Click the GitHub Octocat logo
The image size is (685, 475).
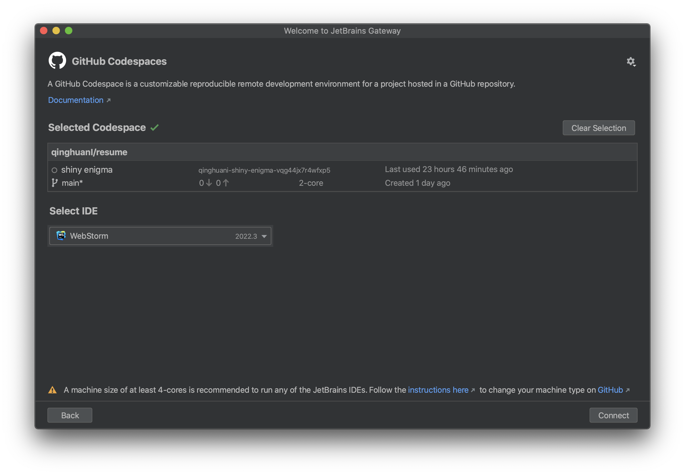point(57,60)
